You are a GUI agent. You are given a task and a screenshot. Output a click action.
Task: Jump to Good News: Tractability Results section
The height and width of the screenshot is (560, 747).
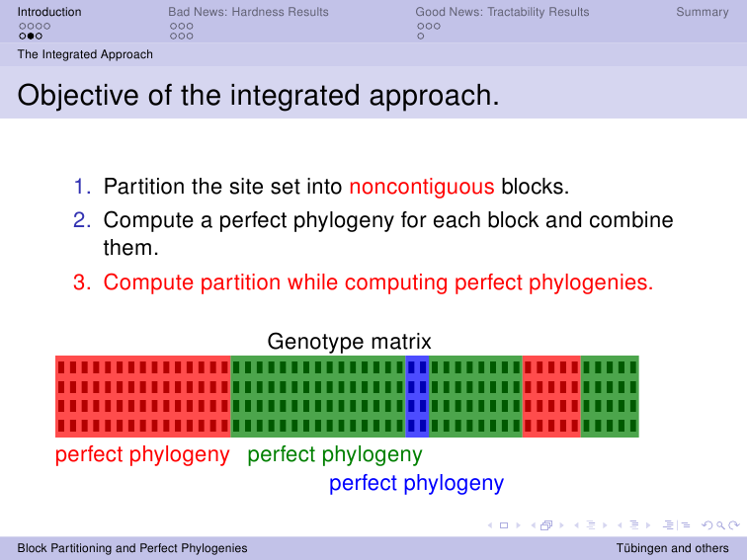pyautogui.click(x=502, y=12)
